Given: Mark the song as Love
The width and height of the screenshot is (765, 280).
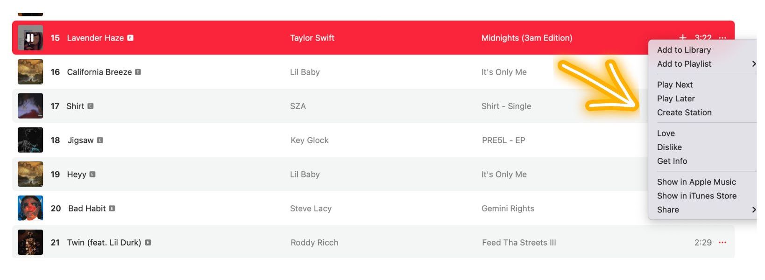Looking at the screenshot, I should point(666,133).
